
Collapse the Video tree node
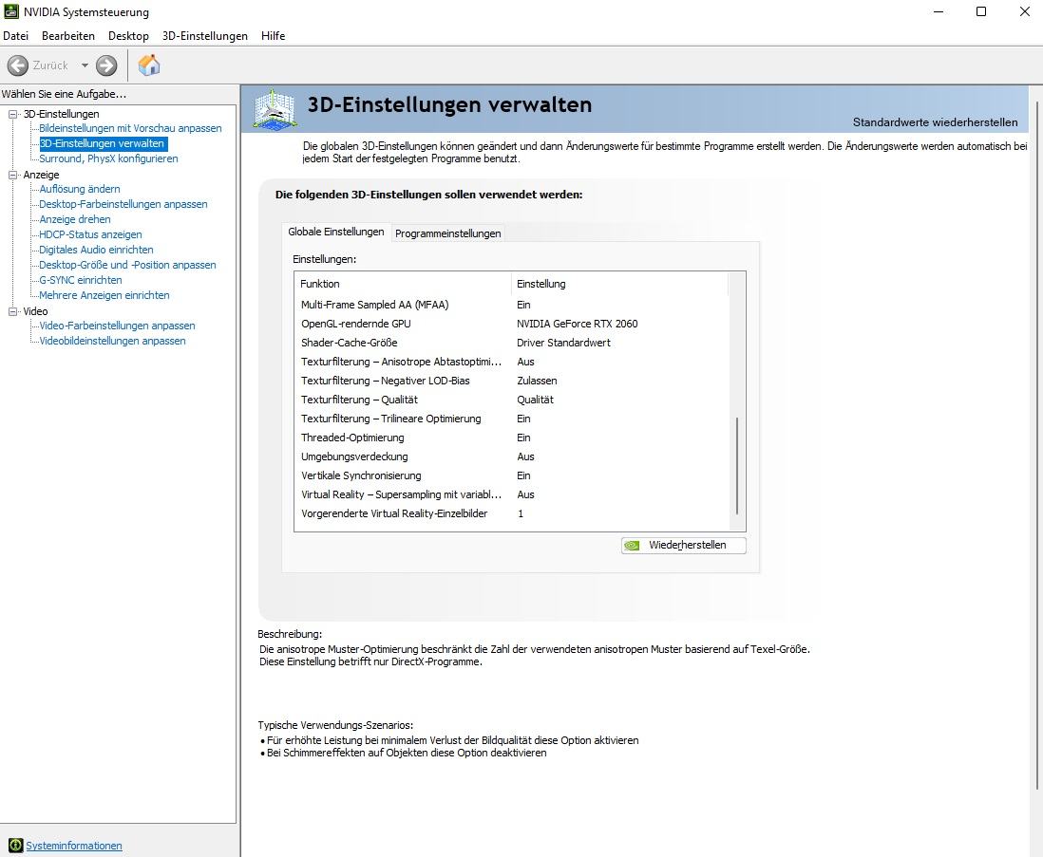pyautogui.click(x=12, y=311)
